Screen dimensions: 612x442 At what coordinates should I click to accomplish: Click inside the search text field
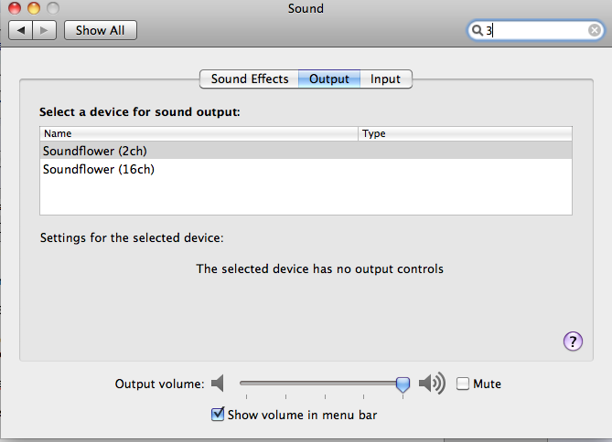535,30
